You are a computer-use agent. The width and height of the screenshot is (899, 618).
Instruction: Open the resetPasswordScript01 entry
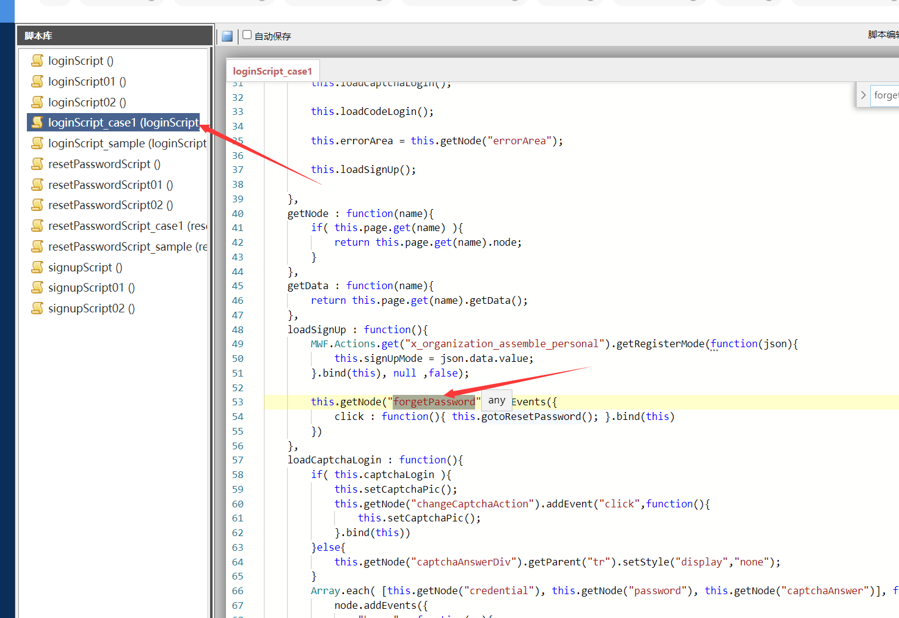[x=110, y=185]
